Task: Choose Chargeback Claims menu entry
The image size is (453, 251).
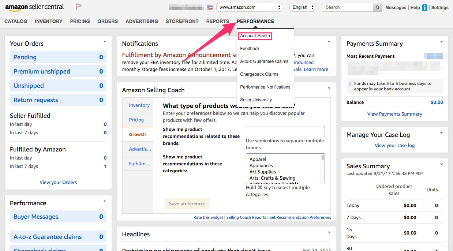Action: click(x=259, y=74)
